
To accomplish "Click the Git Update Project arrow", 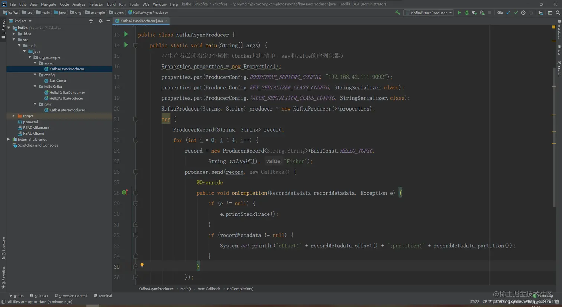I will click(x=508, y=13).
